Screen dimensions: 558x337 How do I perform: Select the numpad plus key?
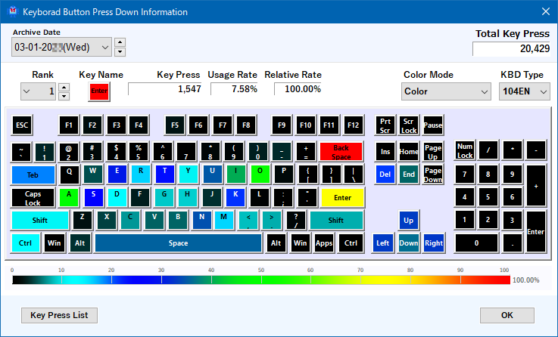(x=535, y=186)
